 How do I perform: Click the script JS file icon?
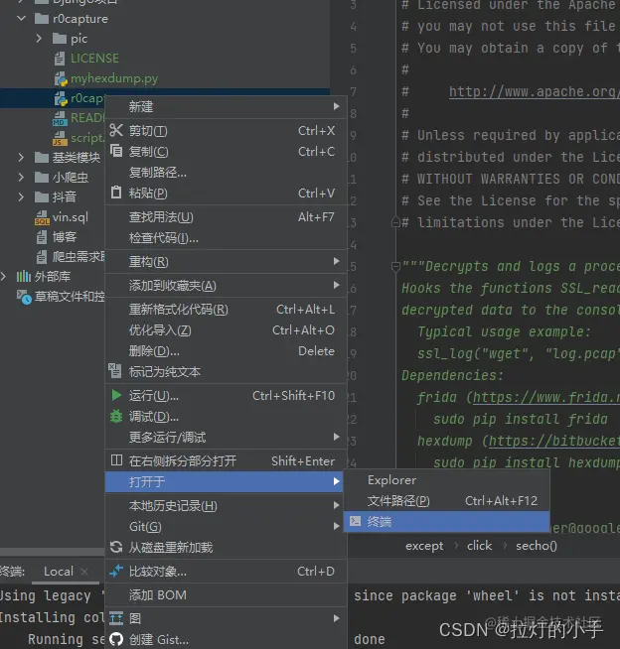pyautogui.click(x=60, y=138)
